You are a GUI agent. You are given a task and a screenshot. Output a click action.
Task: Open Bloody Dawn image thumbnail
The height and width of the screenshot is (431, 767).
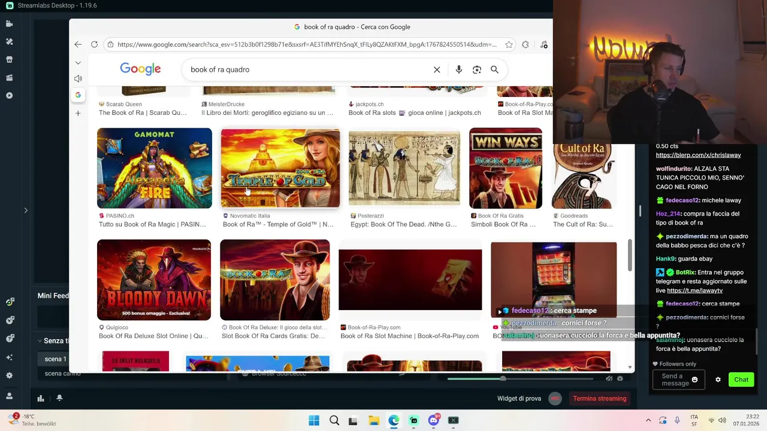click(x=154, y=280)
